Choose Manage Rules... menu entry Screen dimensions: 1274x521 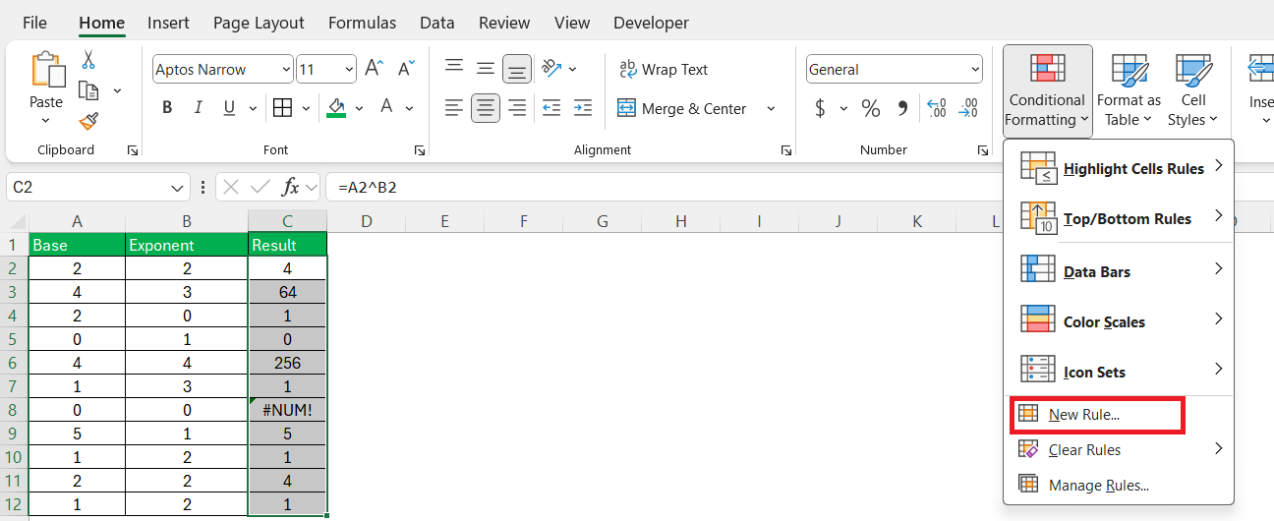click(1119, 485)
